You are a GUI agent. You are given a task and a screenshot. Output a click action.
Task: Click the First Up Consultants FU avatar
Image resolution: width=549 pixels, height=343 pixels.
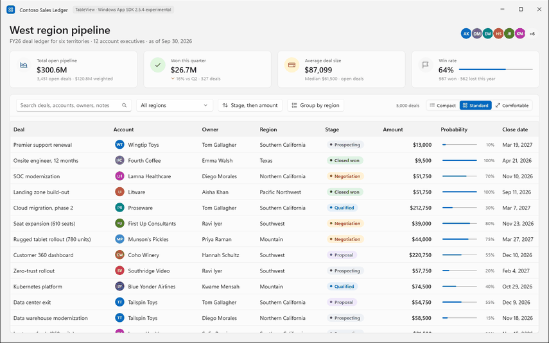[119, 223]
